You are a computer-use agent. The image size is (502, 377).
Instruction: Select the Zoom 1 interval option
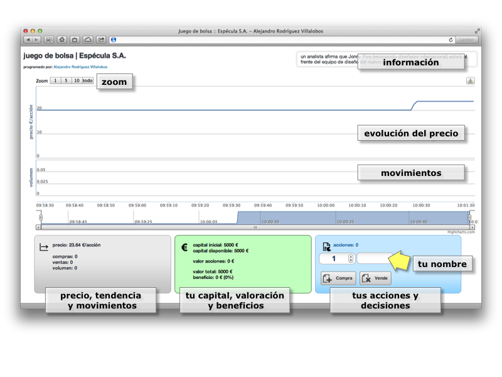tap(54, 79)
